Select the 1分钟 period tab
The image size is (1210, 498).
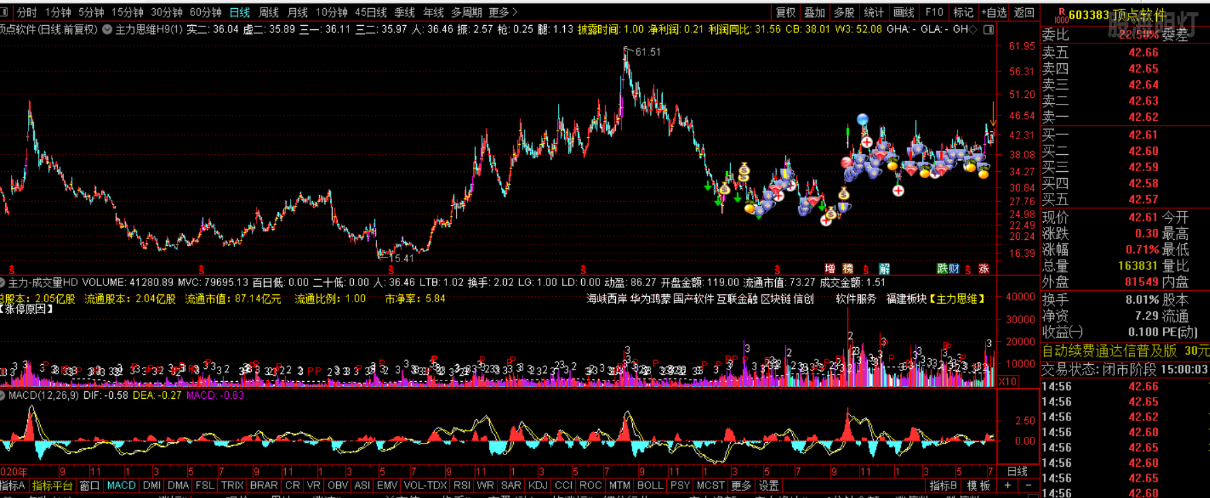[x=59, y=12]
